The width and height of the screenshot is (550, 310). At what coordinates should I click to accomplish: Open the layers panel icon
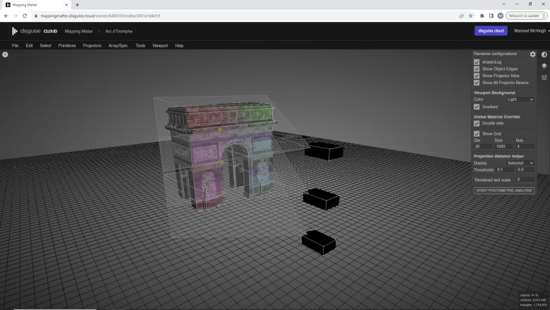(x=544, y=66)
